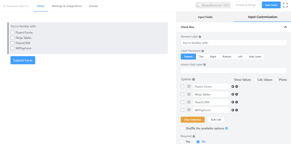291x144 pixels.
Task: Click info icon beside Shuffle the available options
Action: pyautogui.click(x=226, y=128)
